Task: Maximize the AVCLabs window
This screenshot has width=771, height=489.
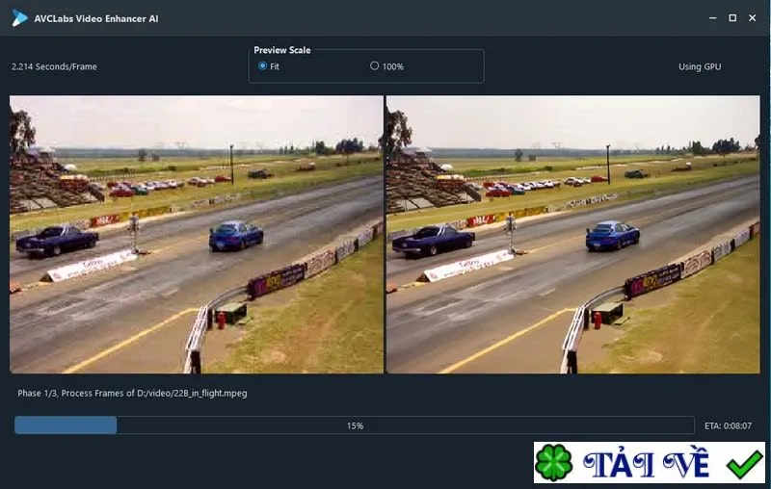Action: (732, 18)
